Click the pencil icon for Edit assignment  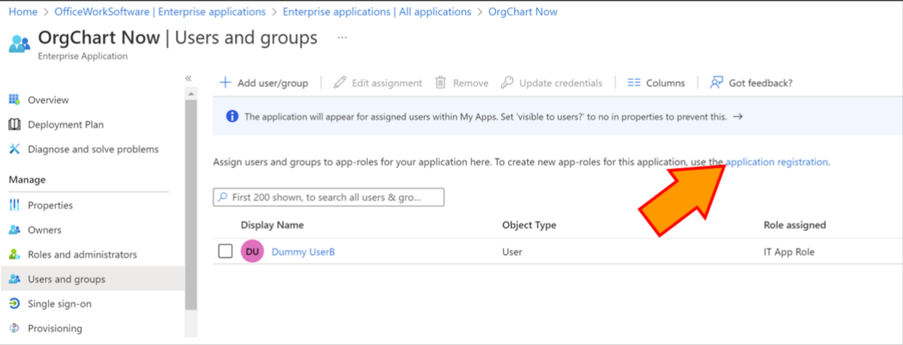click(340, 82)
